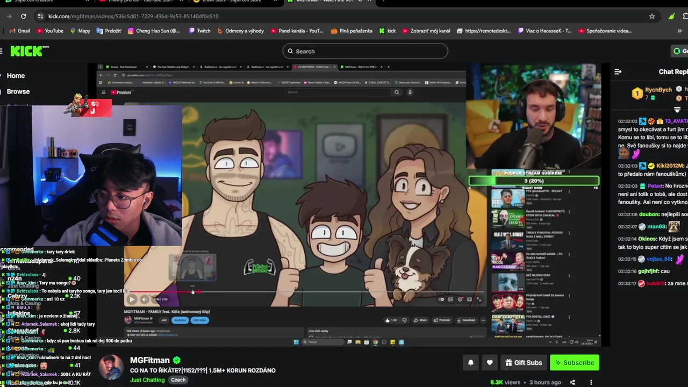Screen dimensions: 688x387
Task: Follow the channel with the heart button
Action: [x=490, y=363]
